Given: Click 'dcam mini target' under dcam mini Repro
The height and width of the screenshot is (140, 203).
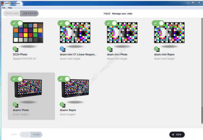Looking at the screenshot, I should 164,59.
